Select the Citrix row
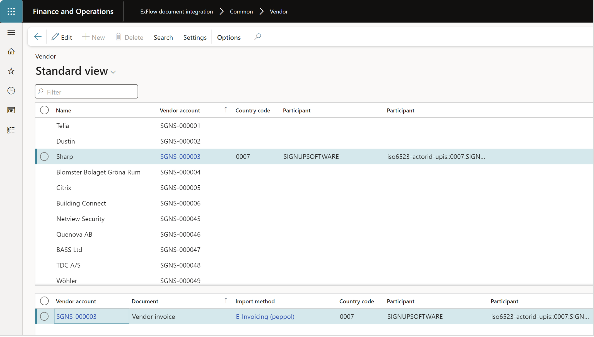Screen dimensions: 594x337 [x=314, y=188]
